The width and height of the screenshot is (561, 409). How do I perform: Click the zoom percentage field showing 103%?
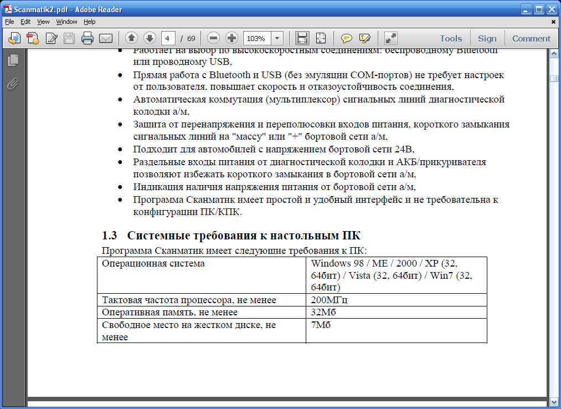[x=258, y=38]
